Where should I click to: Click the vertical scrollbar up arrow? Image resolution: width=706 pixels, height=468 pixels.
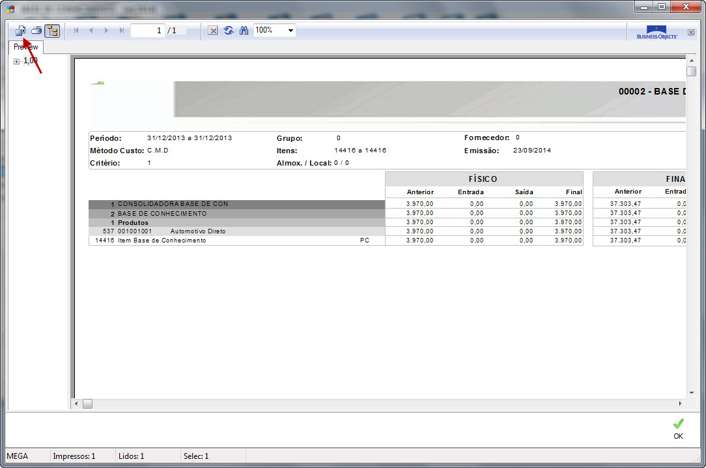tap(691, 61)
